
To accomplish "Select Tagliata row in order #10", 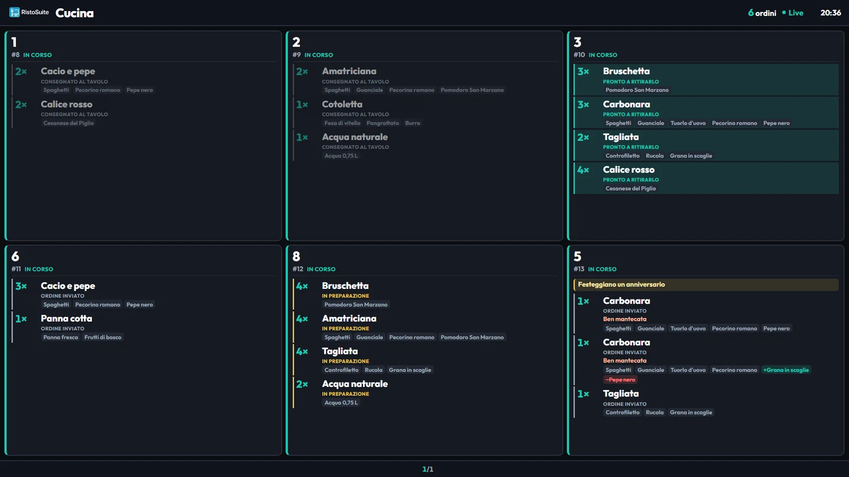I will 706,145.
